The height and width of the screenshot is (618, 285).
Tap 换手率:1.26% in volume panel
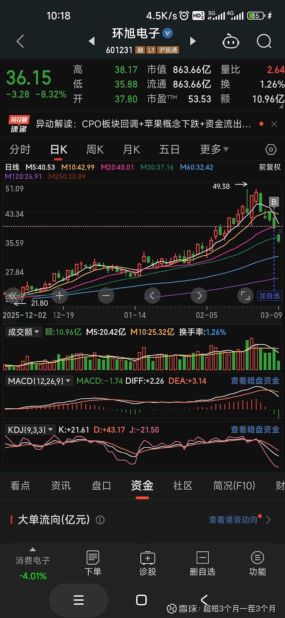point(202,332)
